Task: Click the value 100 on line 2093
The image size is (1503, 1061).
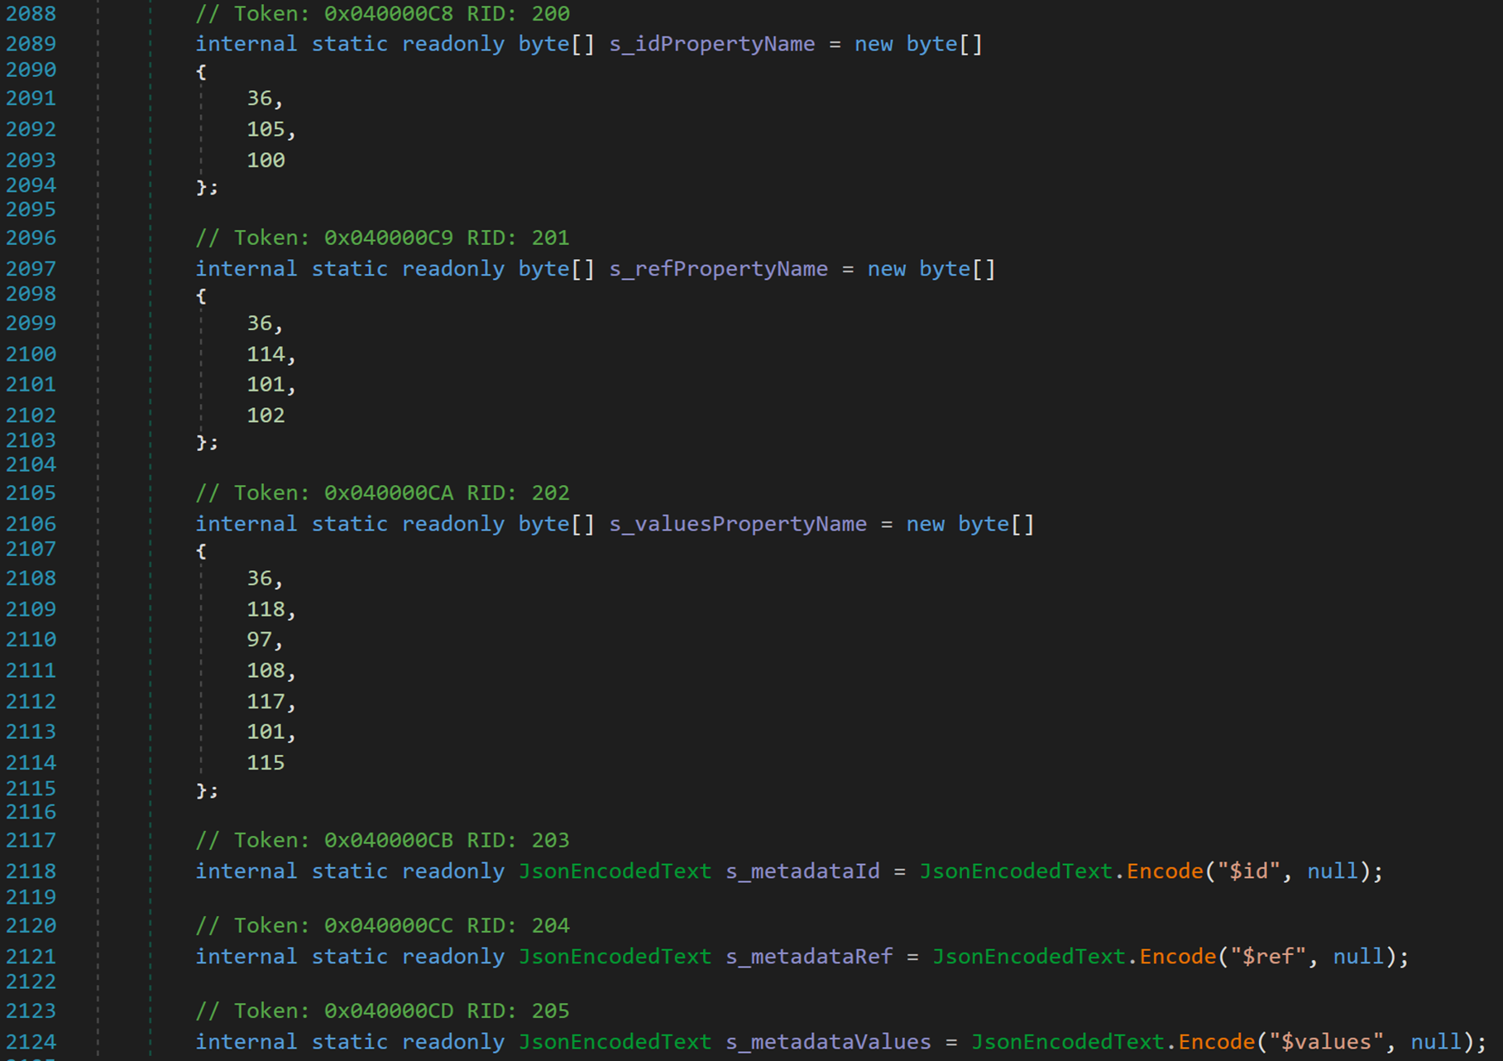Action: [266, 161]
